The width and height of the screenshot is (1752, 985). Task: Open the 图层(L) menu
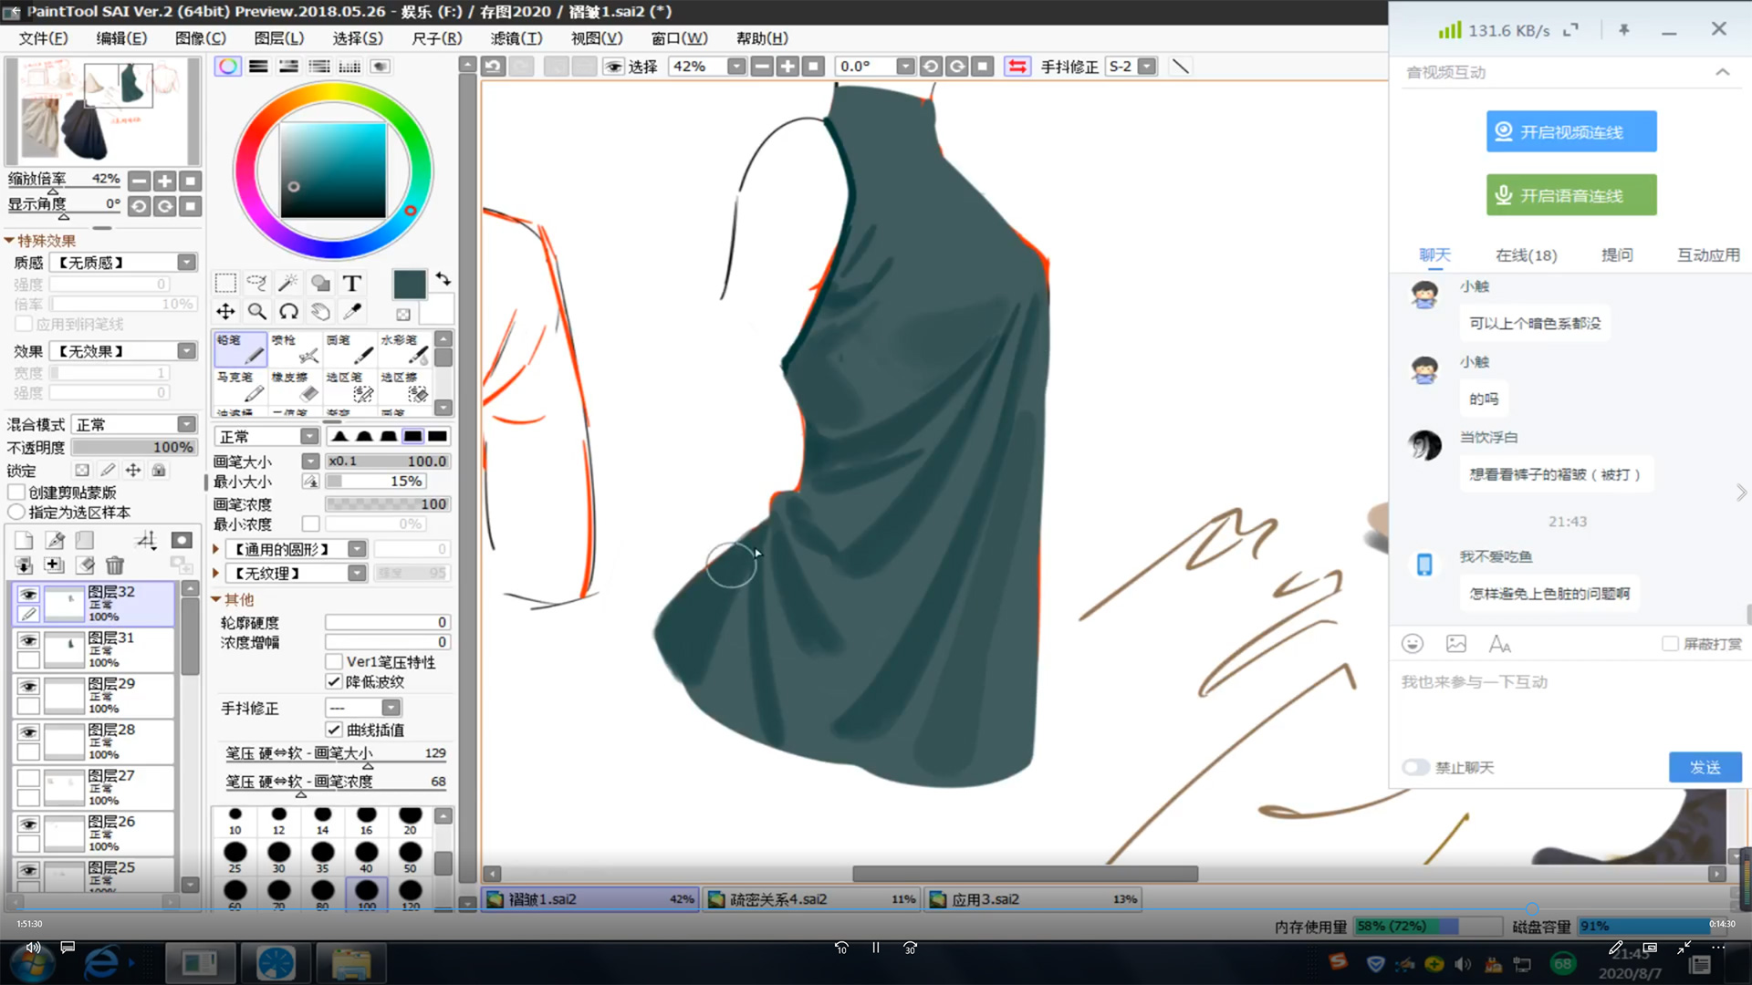[279, 38]
